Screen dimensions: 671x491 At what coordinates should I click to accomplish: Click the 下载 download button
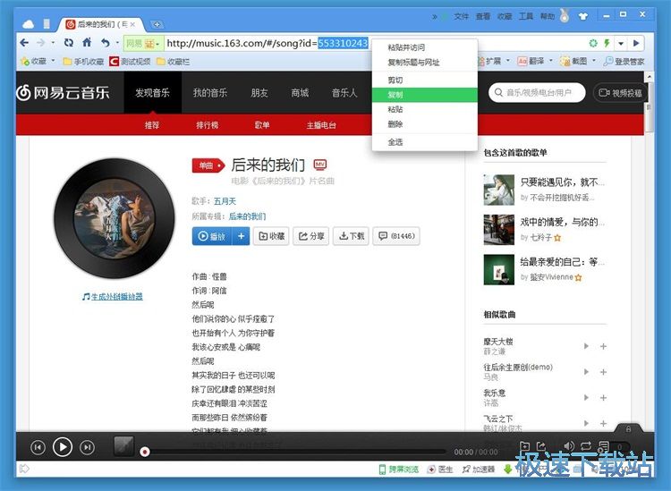tap(350, 236)
